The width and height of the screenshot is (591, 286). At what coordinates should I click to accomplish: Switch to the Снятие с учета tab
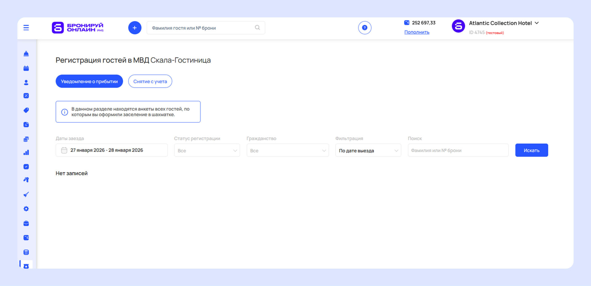[x=150, y=81]
